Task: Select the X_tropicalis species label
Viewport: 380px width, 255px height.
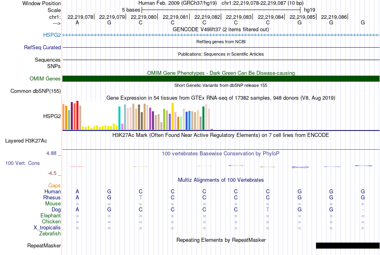Action: point(47,228)
